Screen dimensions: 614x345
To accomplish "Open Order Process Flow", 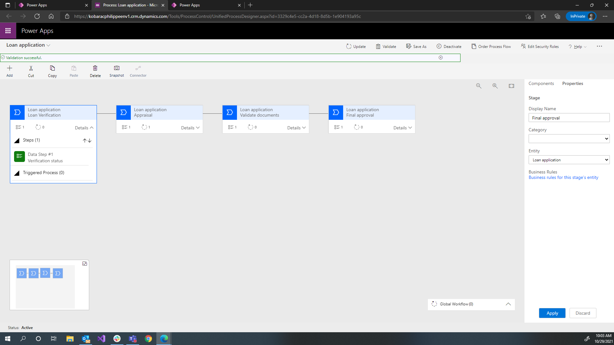I will [x=491, y=46].
